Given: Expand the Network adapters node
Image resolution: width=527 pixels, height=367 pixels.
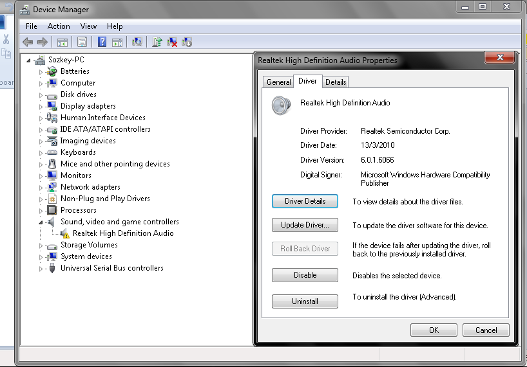Looking at the screenshot, I should 41,188.
